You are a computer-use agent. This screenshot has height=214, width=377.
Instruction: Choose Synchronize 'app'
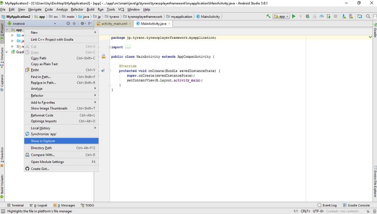point(61,134)
